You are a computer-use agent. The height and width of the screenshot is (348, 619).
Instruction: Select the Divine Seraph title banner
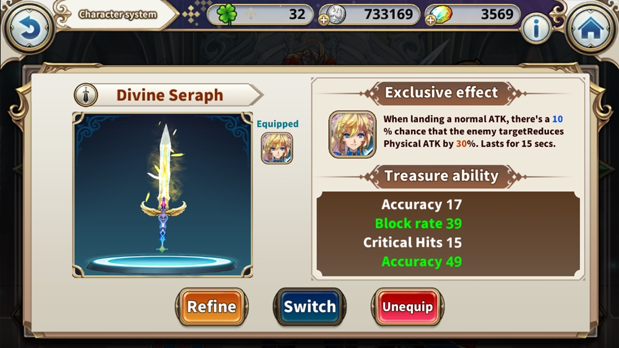click(169, 95)
